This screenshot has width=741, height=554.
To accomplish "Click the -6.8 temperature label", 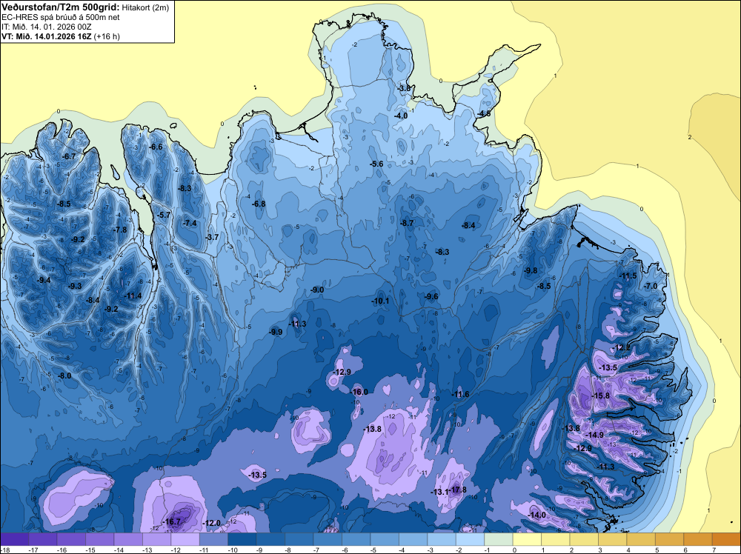I will point(259,204).
